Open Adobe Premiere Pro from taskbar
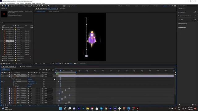 [x=79, y=109]
